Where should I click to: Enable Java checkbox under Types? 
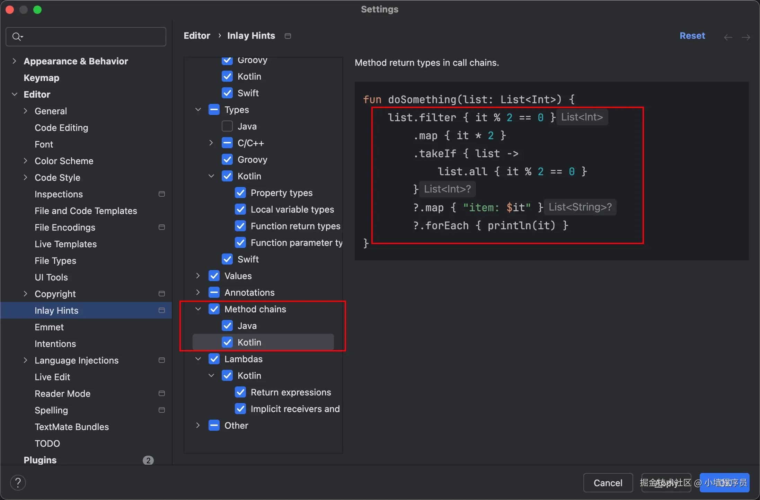coord(227,126)
